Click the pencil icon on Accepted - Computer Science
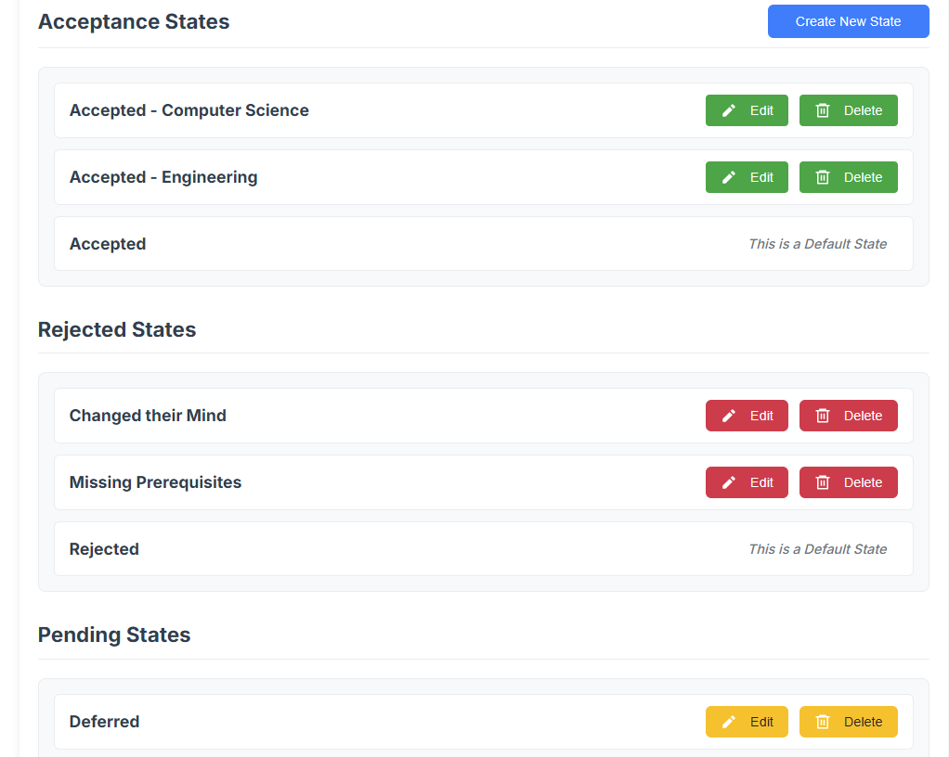 pyautogui.click(x=728, y=109)
